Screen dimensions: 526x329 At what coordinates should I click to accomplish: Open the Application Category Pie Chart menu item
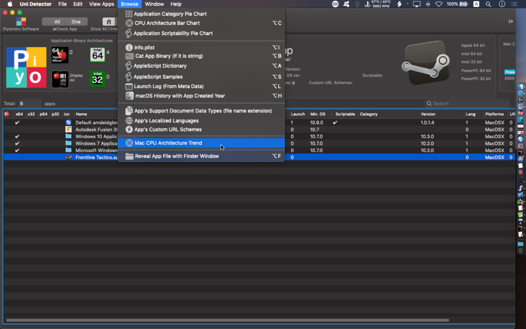[201, 14]
